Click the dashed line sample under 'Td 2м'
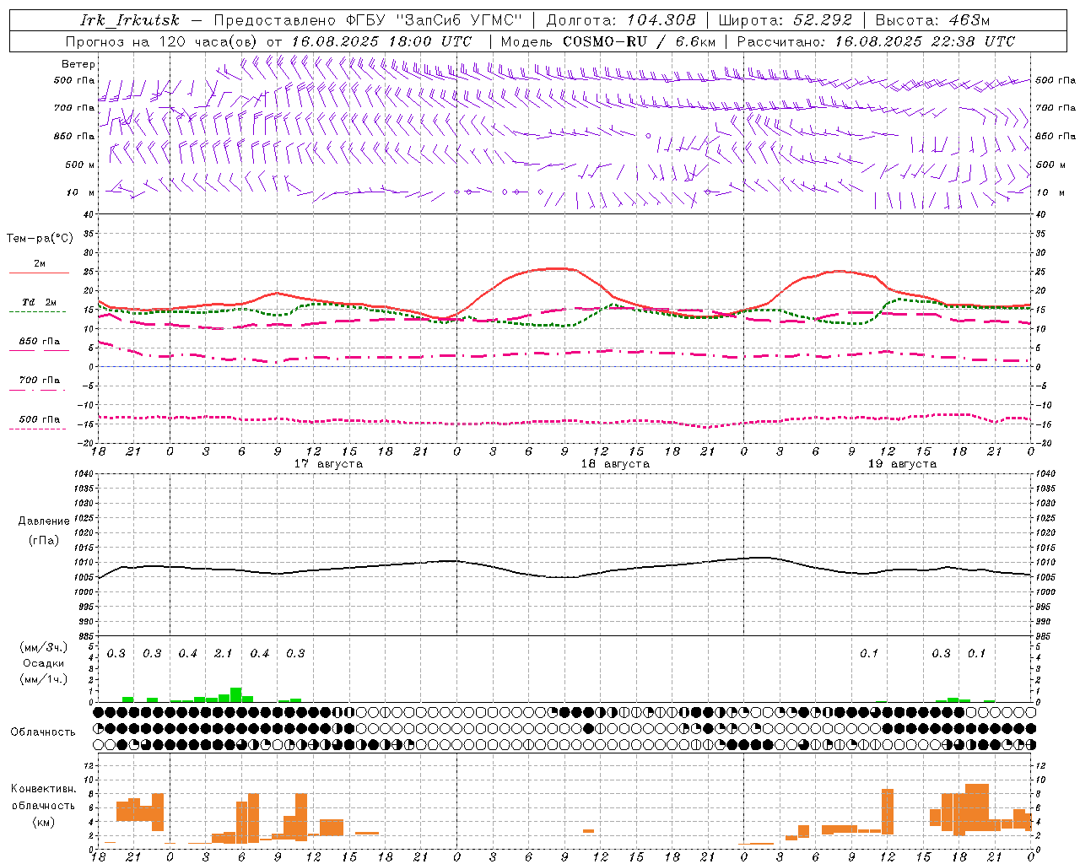1080x864 pixels. click(38, 312)
